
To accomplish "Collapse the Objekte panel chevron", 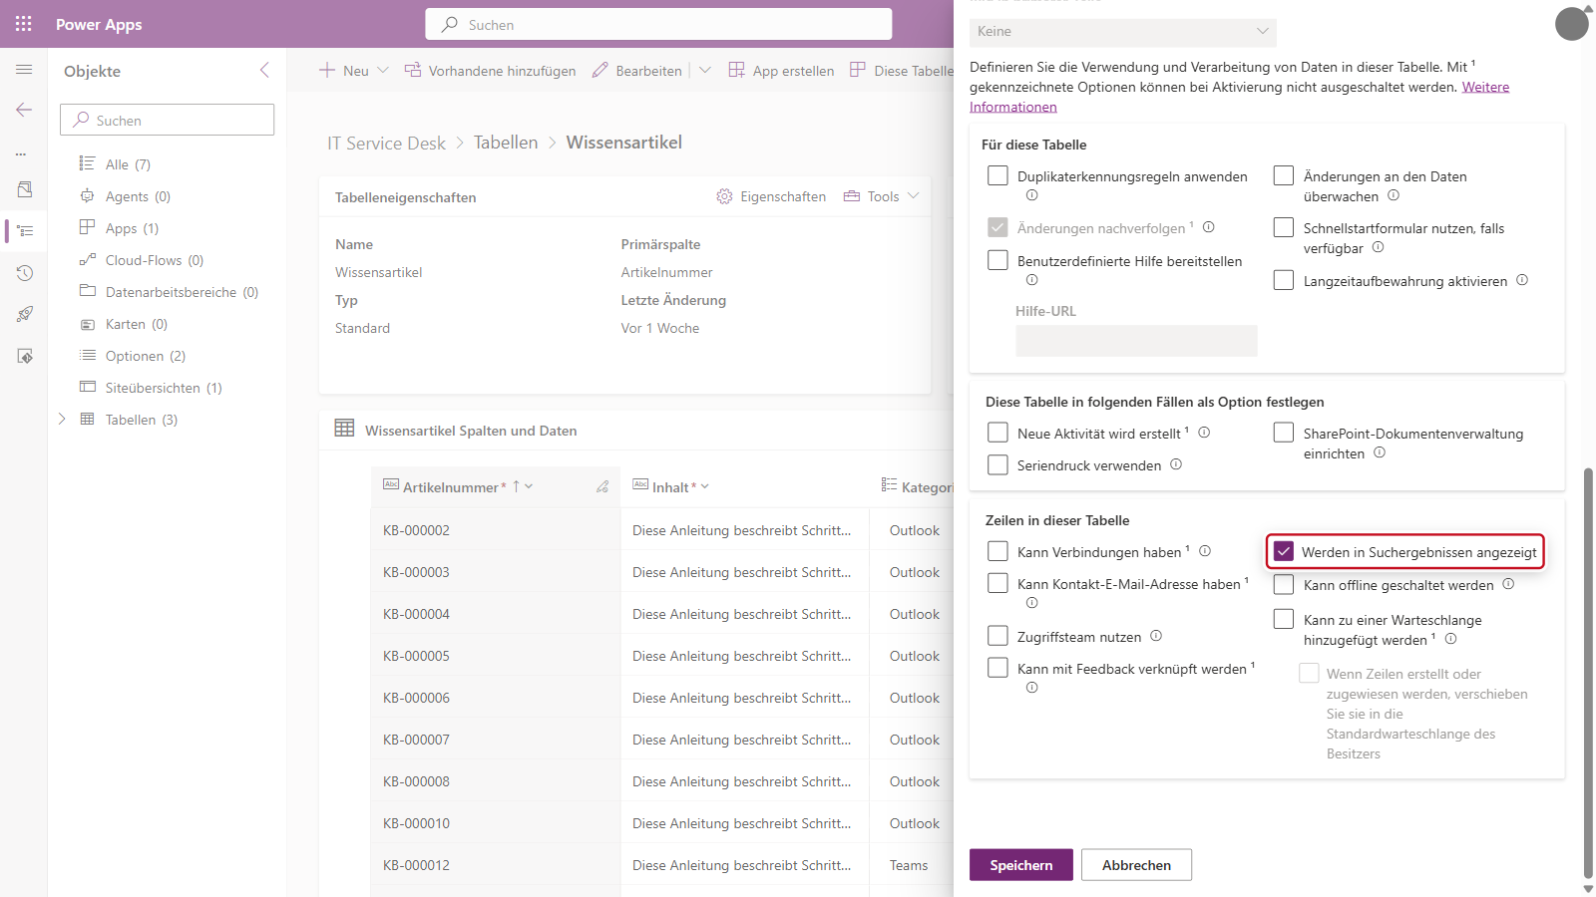I will point(264,70).
